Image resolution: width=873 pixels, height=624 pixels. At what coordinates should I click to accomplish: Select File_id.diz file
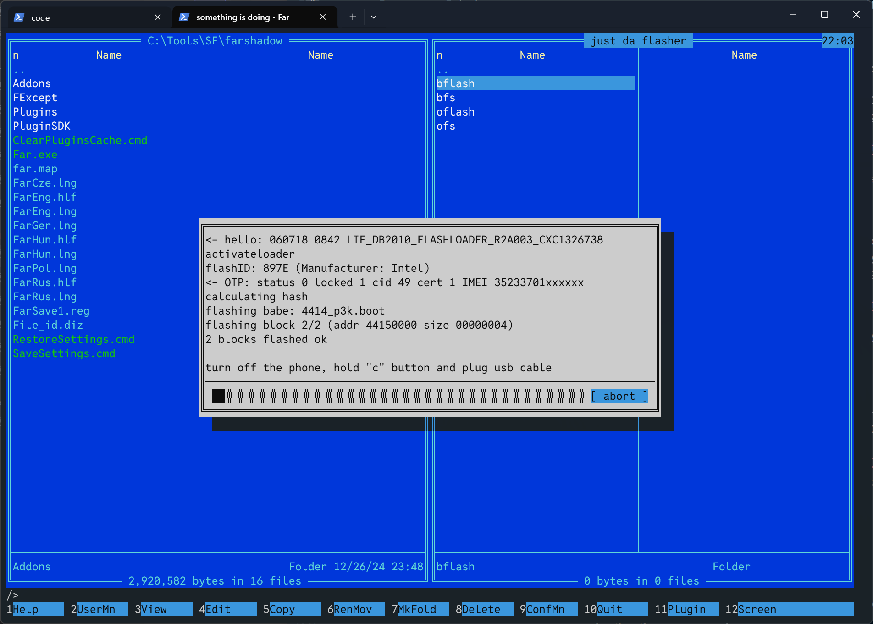click(48, 325)
